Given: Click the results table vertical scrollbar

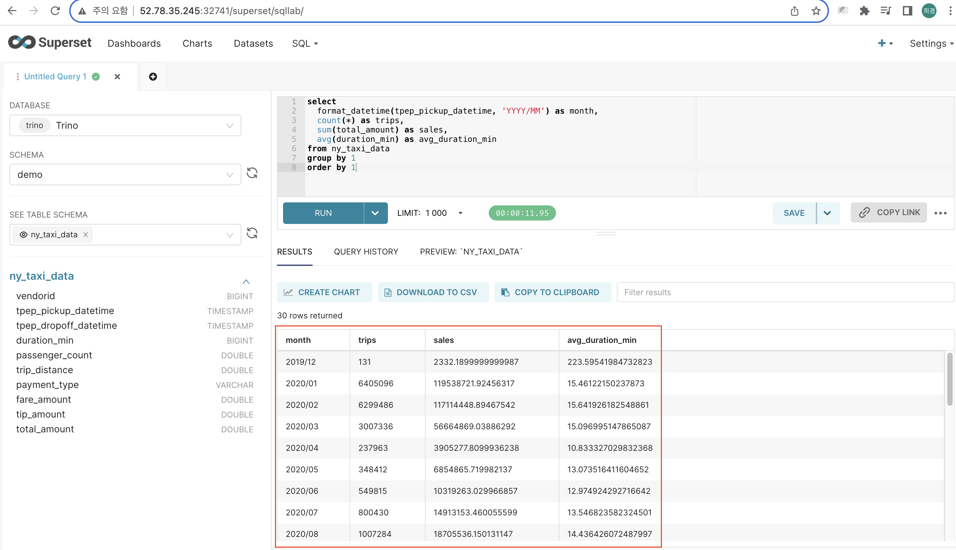Looking at the screenshot, I should pyautogui.click(x=950, y=379).
